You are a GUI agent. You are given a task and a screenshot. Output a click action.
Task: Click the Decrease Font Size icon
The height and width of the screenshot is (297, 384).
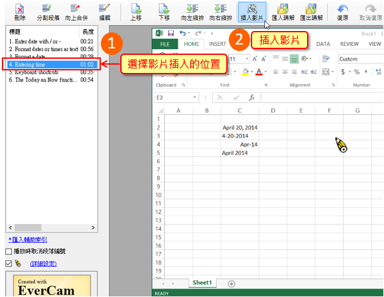pyautogui.click(x=264, y=59)
